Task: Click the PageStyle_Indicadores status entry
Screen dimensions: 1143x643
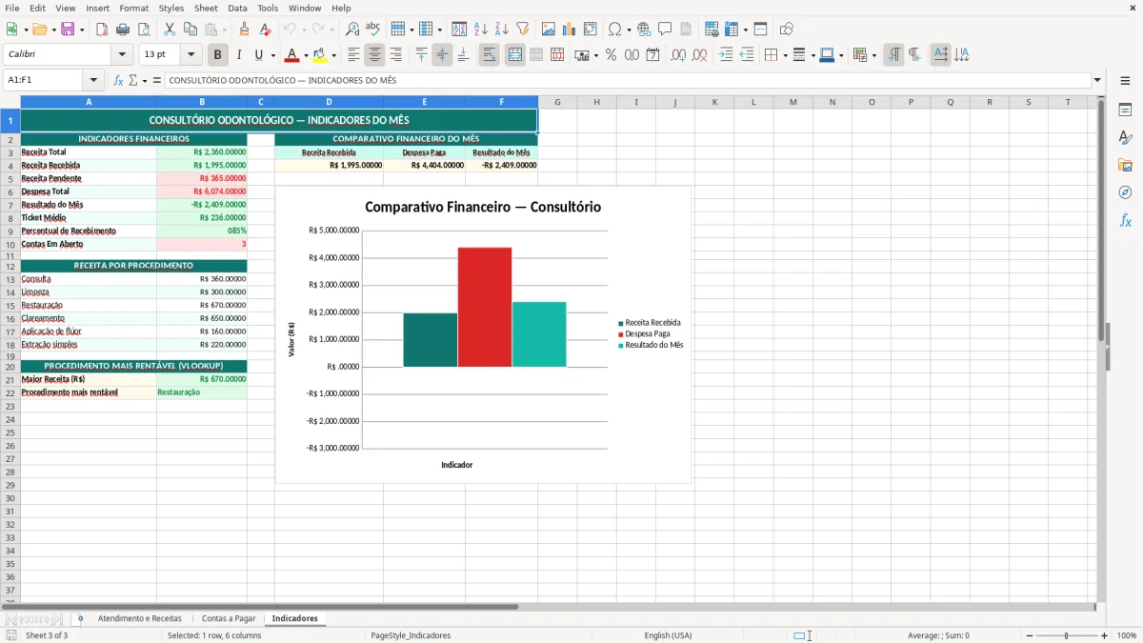Action: coord(411,635)
